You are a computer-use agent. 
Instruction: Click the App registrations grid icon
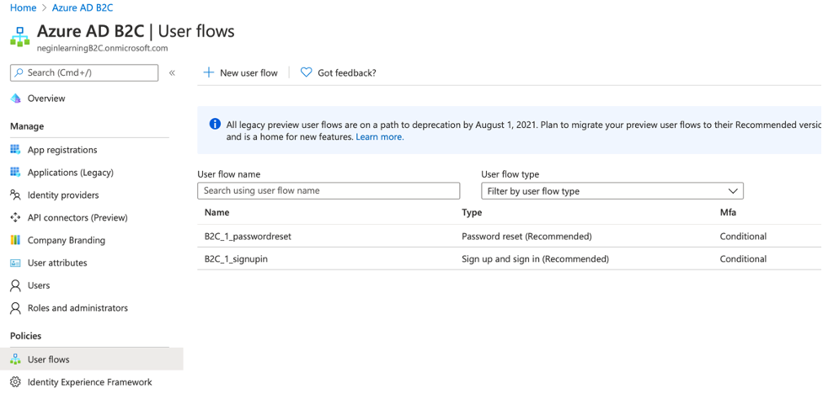pos(15,150)
